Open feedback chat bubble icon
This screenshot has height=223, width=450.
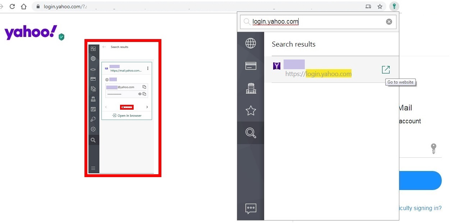[251, 208]
